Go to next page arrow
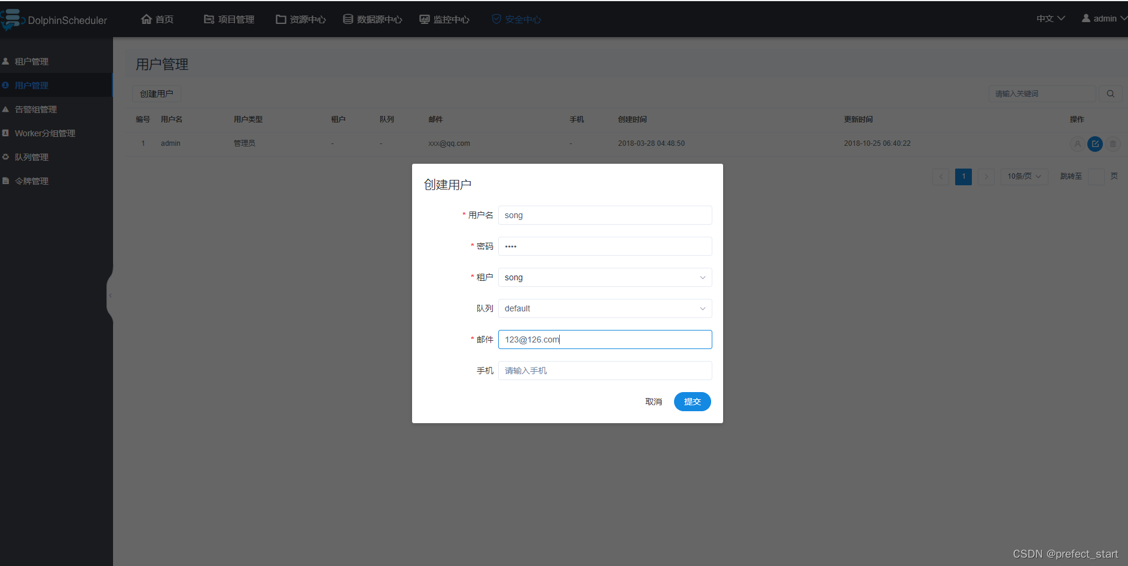Screen dimensions: 1128x566 (x=986, y=176)
